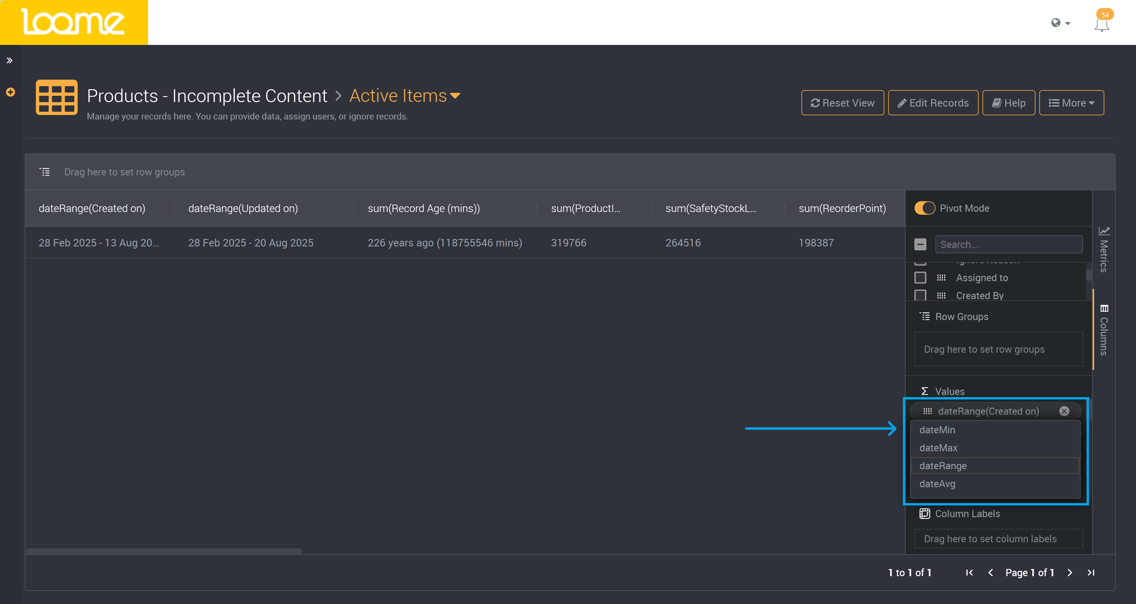1136x604 pixels.
Task: Click the 198387 cell value
Action: [x=816, y=243]
